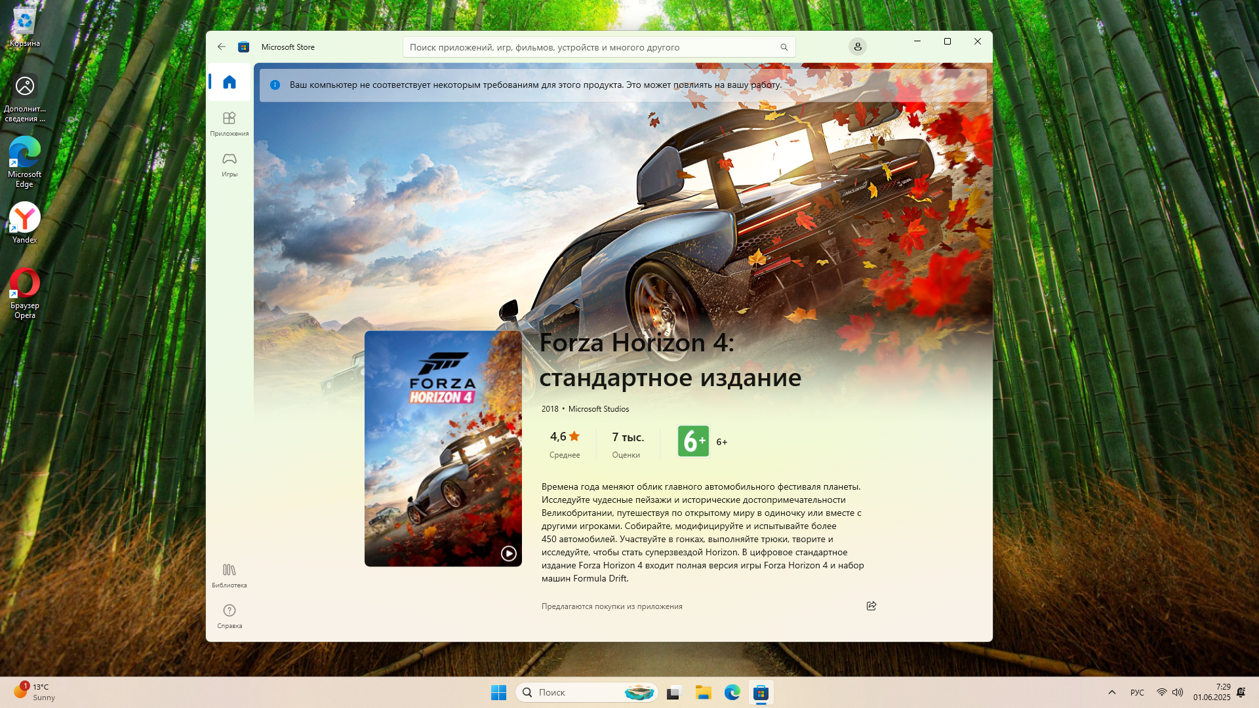1259x708 pixels.
Task: Open the Приложения section in the sidebar
Action: [x=229, y=123]
